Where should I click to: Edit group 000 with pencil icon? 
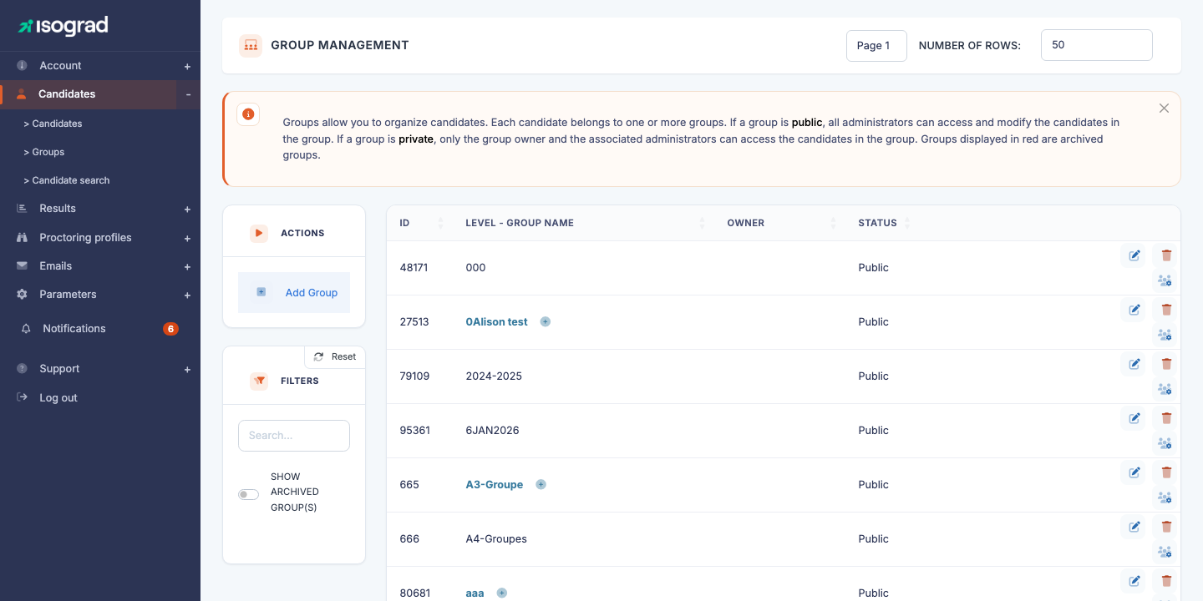(x=1134, y=255)
